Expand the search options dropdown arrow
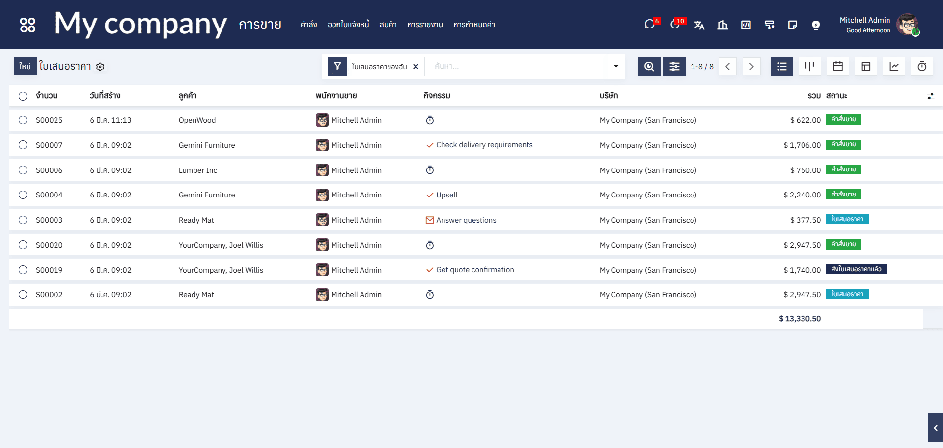Screen dimensions: 943x448 pyautogui.click(x=616, y=66)
